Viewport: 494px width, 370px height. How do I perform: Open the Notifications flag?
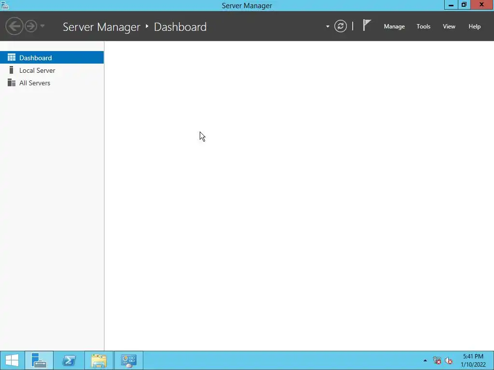(367, 25)
